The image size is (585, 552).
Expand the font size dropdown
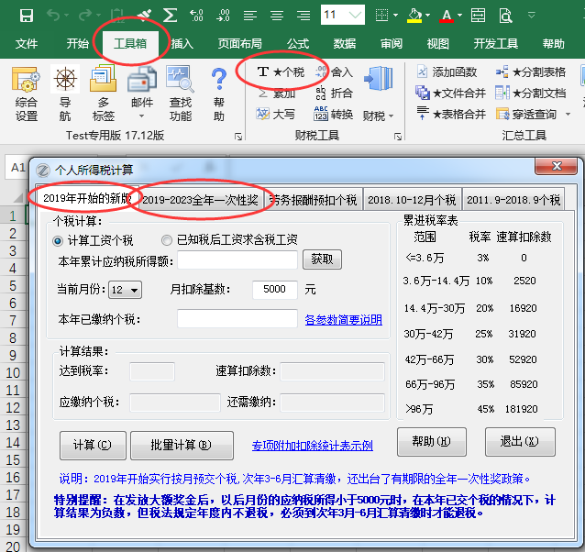356,15
